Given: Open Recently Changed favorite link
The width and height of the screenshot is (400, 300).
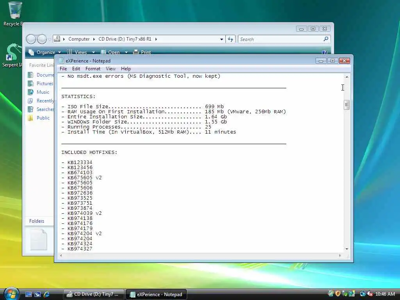Looking at the screenshot, I should pos(41,101).
